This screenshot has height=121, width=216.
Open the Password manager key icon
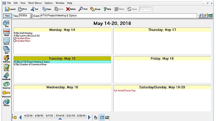(x=6, y=94)
